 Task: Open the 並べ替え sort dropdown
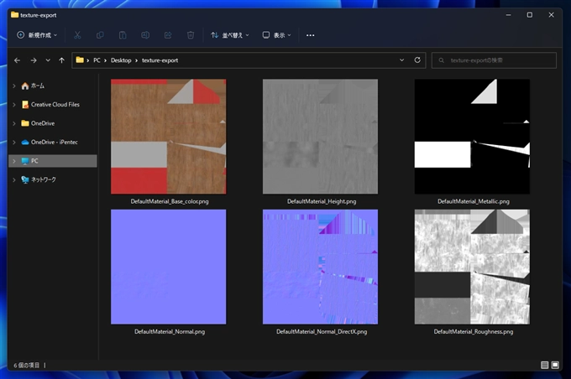tap(230, 35)
